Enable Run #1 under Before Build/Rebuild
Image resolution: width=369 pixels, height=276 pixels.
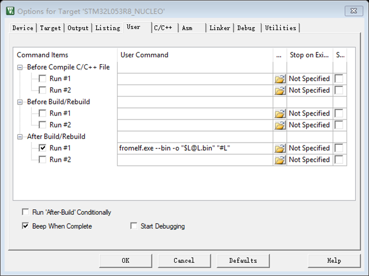[43, 113]
